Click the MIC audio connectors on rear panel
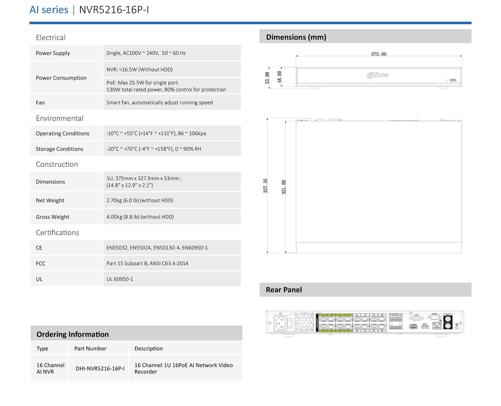The image size is (501, 406). [448, 322]
